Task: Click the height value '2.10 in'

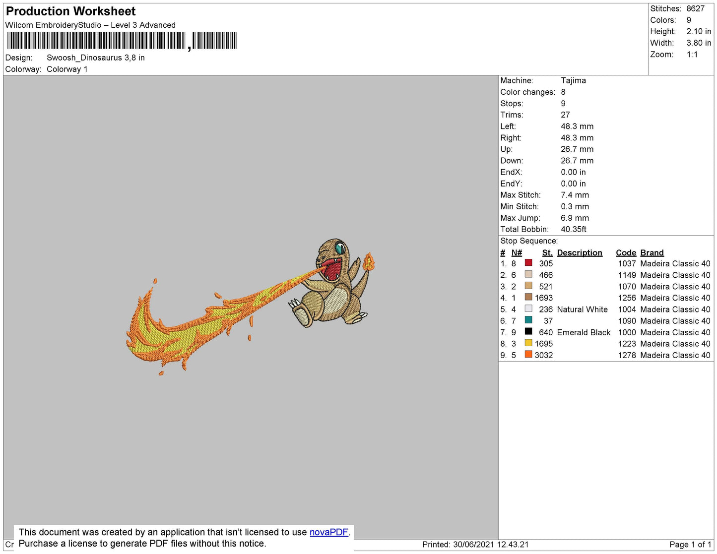Action: (699, 31)
